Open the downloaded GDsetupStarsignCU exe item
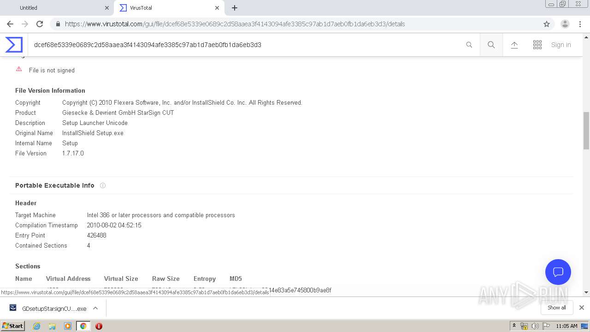This screenshot has width=590, height=332. (x=48, y=308)
